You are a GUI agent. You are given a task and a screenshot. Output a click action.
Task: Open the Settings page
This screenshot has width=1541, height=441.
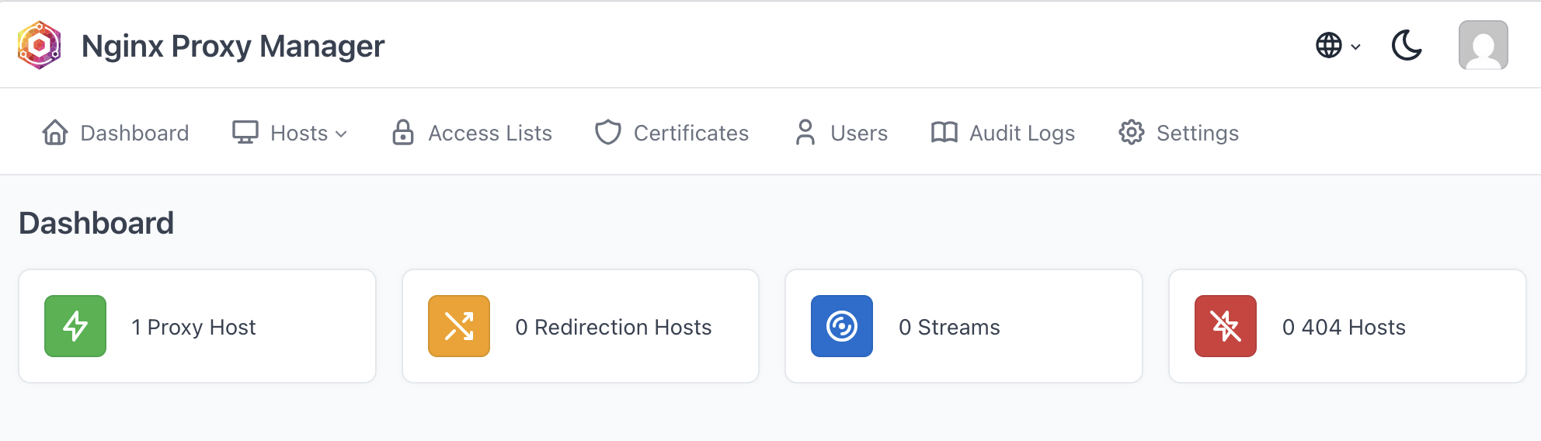coord(1198,134)
